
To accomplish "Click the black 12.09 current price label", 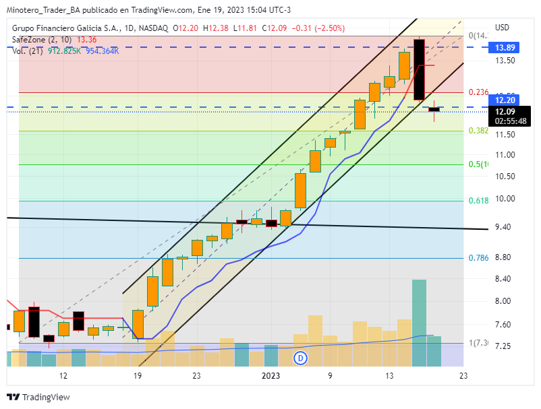I will point(505,112).
